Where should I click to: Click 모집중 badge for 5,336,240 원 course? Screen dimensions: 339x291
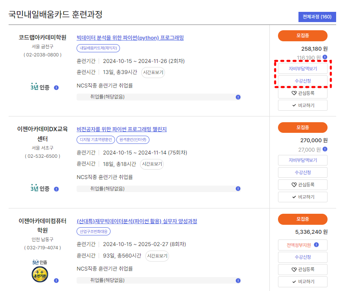[x=303, y=219]
